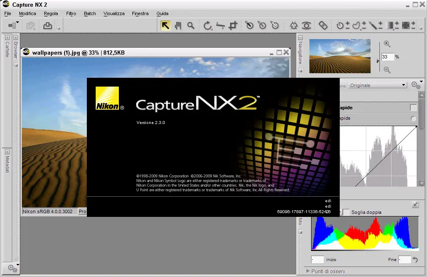Open the Filtro menu
Image resolution: width=427 pixels, height=277 pixels.
click(71, 13)
